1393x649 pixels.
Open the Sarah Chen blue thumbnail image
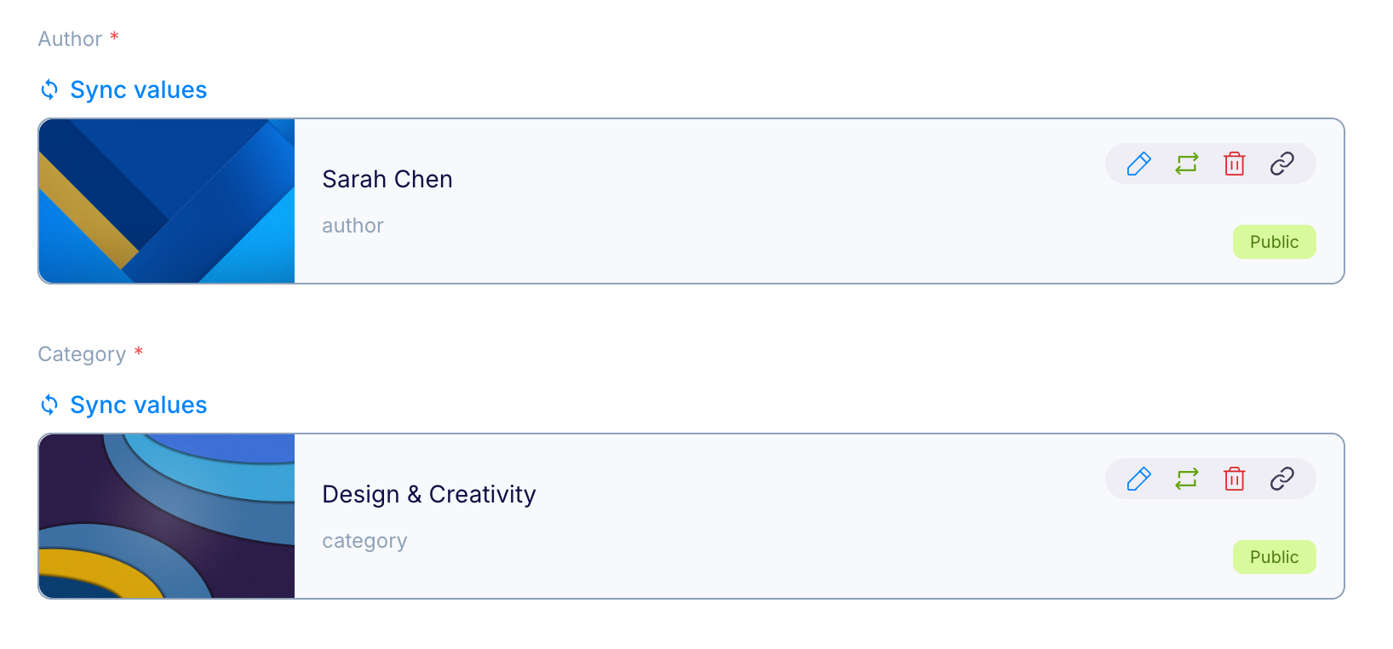(167, 201)
